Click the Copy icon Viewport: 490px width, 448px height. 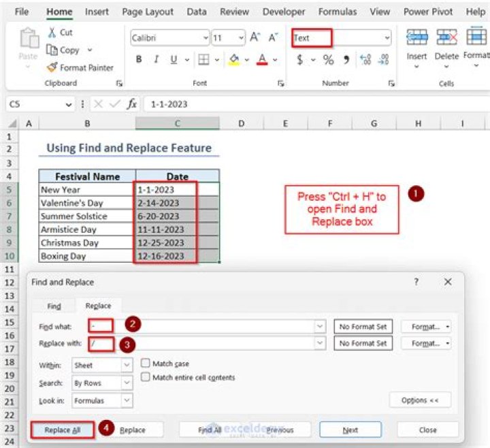pyautogui.click(x=52, y=50)
